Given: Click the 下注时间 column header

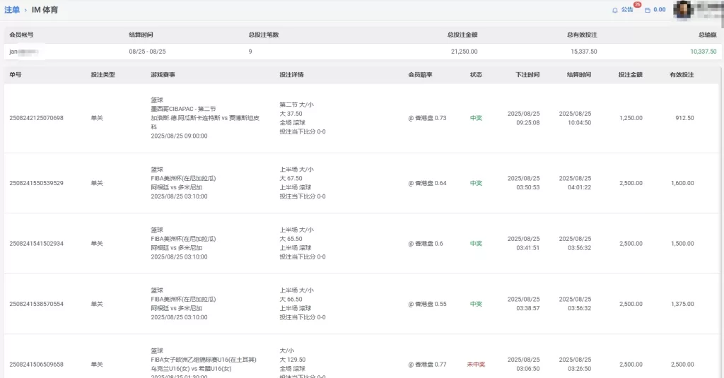Looking at the screenshot, I should pos(527,74).
